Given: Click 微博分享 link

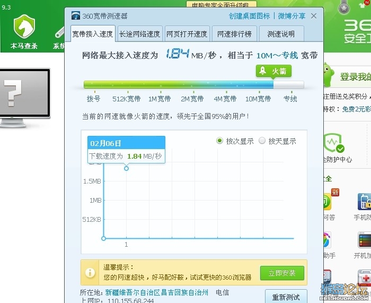Looking at the screenshot, I should click(x=291, y=16).
